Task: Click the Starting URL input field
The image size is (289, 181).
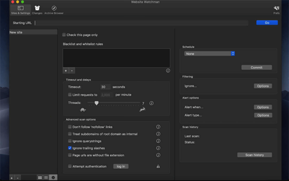Action: coord(141,23)
